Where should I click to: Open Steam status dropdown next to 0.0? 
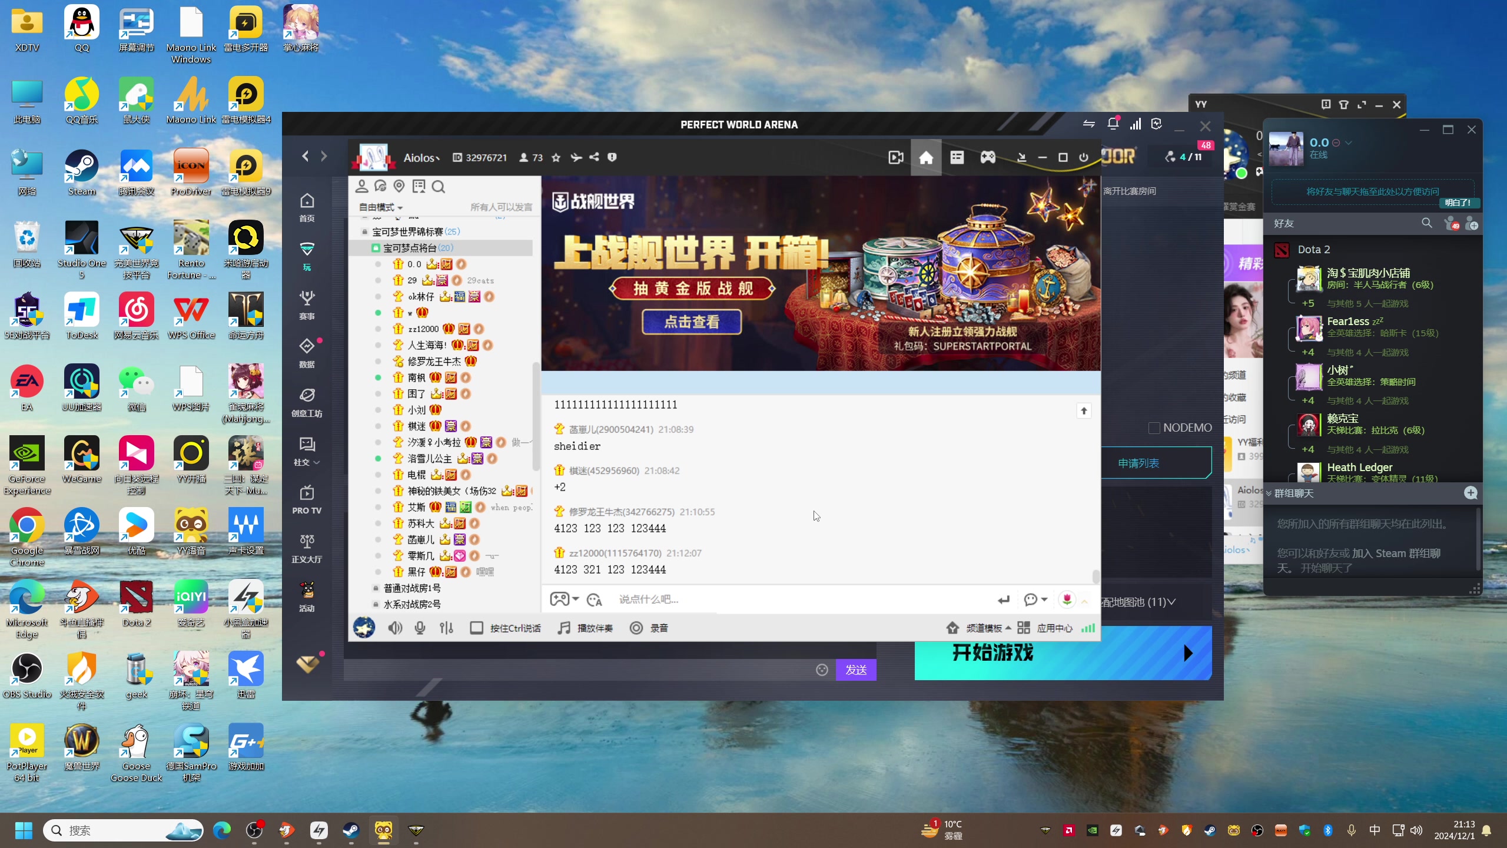(x=1348, y=143)
